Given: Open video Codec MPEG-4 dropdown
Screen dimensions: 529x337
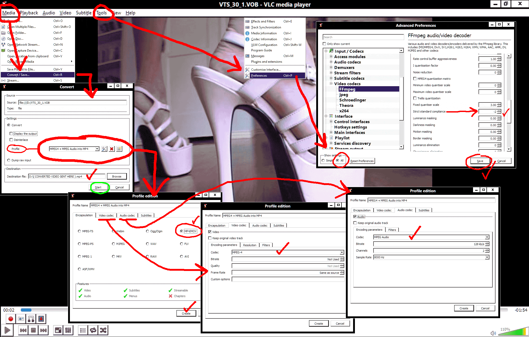Looking at the screenshot, I should 342,252.
